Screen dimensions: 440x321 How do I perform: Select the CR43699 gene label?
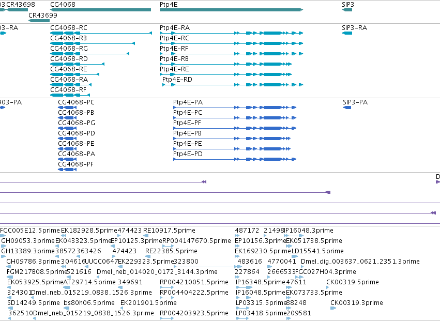pyautogui.click(x=42, y=15)
